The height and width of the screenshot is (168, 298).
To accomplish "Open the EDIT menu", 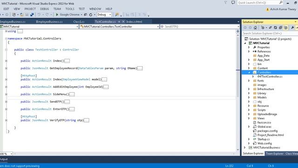I will pos(6,9).
